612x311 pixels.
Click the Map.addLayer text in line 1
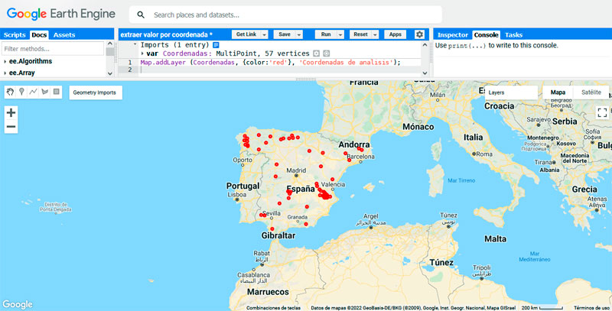(x=163, y=63)
